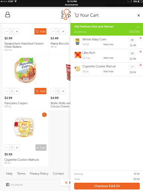Viewport: 143px width, 191px height.
Task: Open the user account profile icon
Action: 7,15
